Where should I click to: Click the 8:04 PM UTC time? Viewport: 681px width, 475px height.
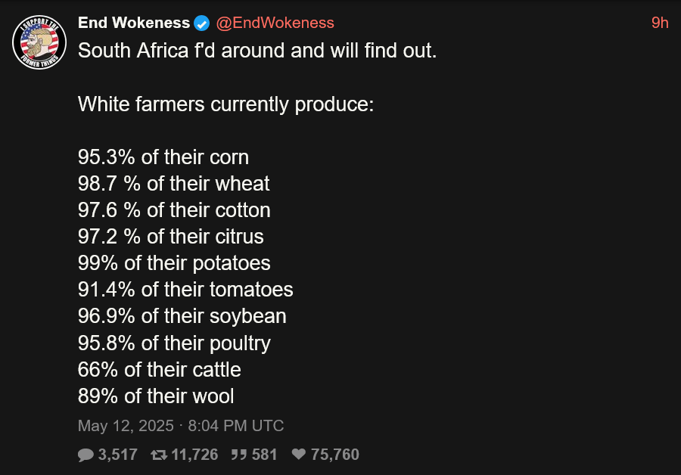click(236, 426)
